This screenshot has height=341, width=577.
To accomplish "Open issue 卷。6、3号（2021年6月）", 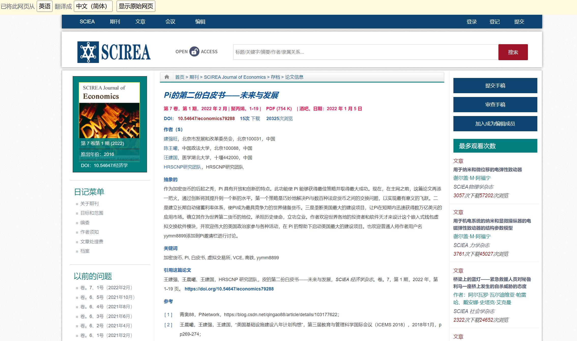I will coord(107,316).
